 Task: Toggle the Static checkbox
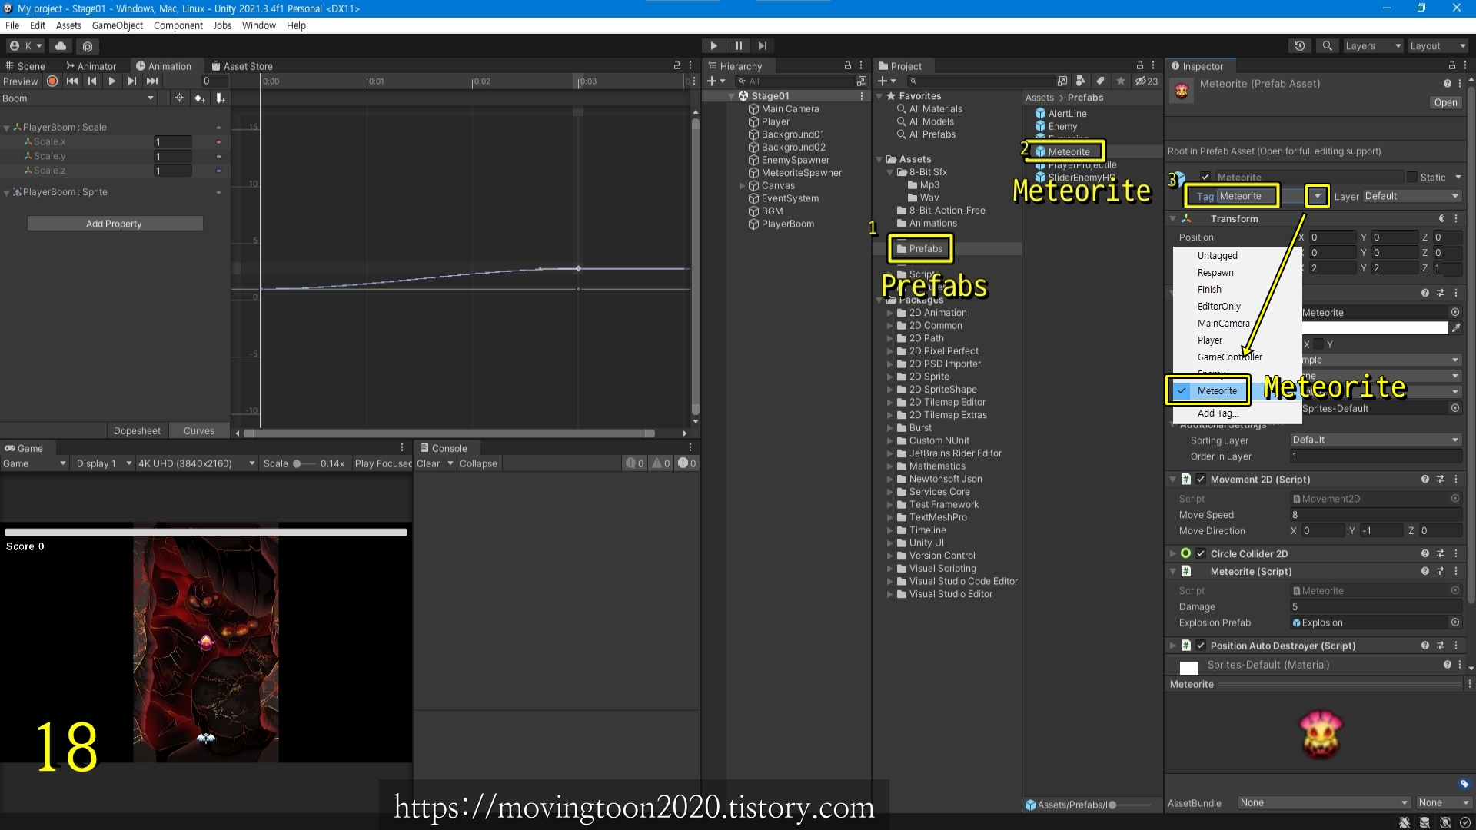tap(1412, 178)
